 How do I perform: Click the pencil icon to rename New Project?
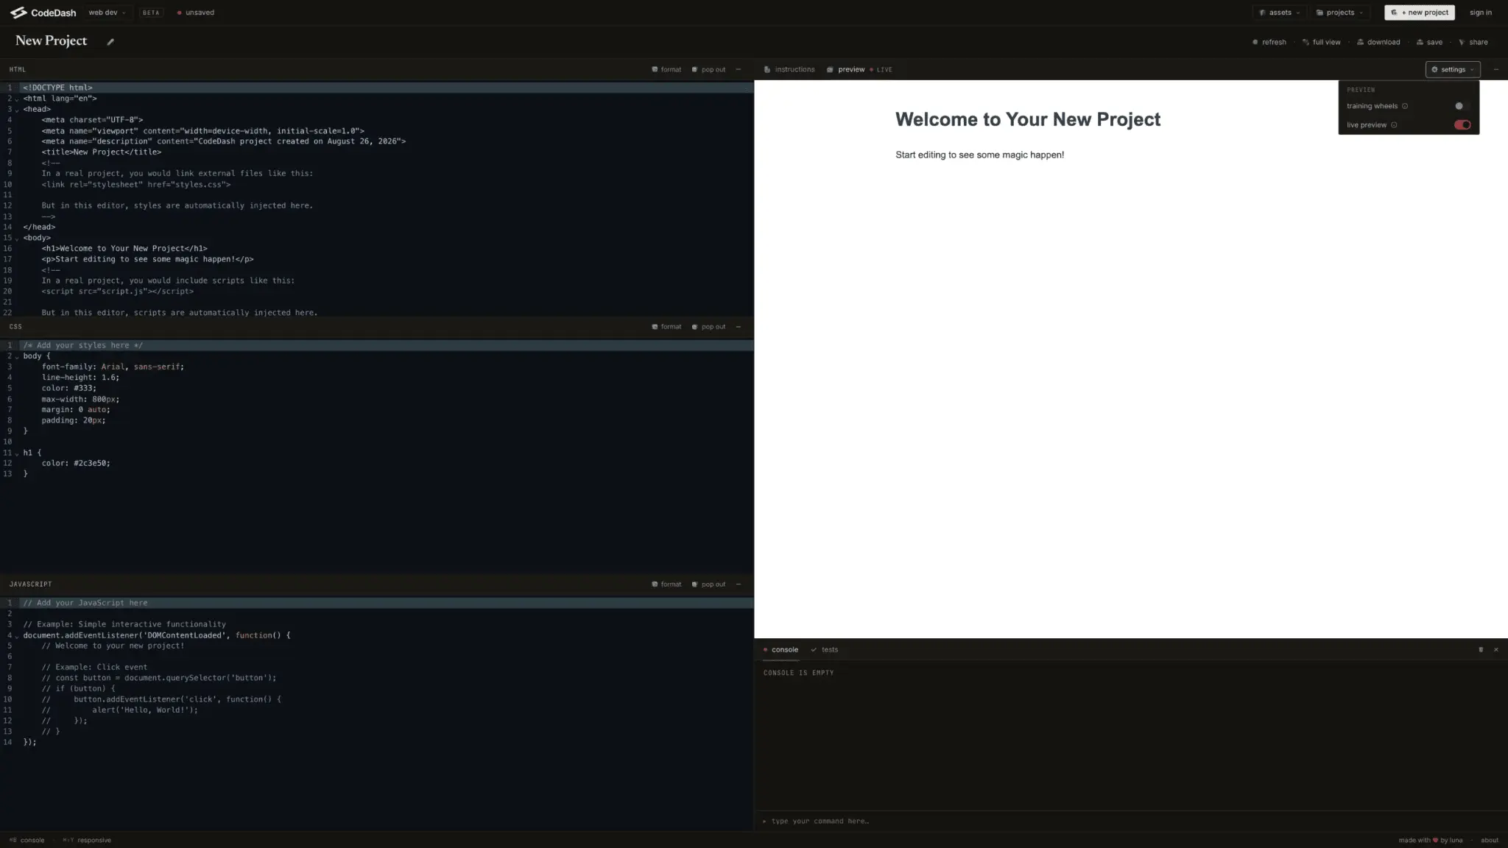click(x=110, y=42)
